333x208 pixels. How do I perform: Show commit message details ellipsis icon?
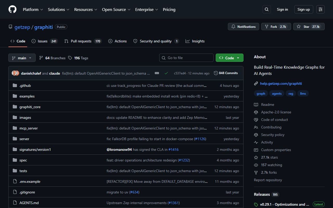(157, 73)
